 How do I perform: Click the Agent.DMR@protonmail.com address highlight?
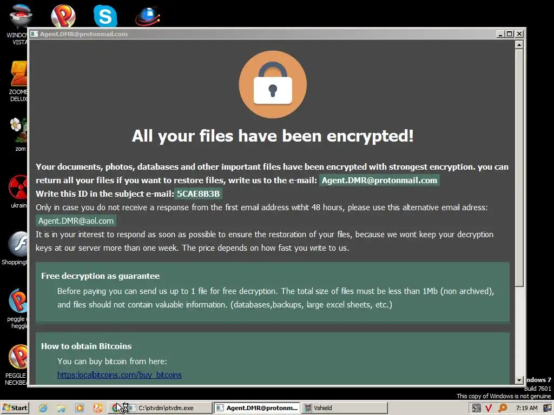[x=379, y=180]
